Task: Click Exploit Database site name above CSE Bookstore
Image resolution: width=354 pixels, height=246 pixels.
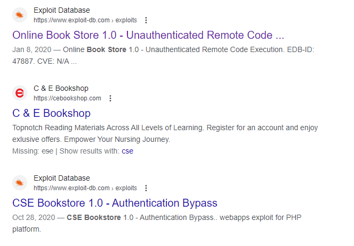Action: [x=62, y=178]
